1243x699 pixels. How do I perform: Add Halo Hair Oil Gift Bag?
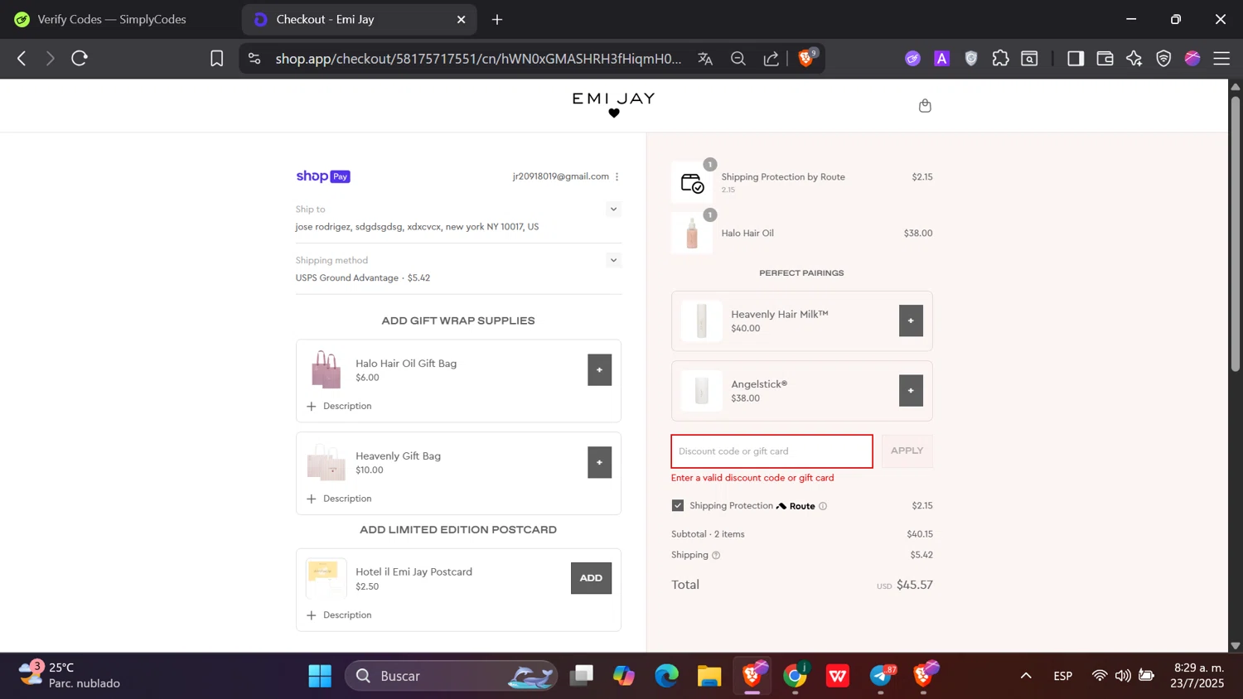coord(599,369)
